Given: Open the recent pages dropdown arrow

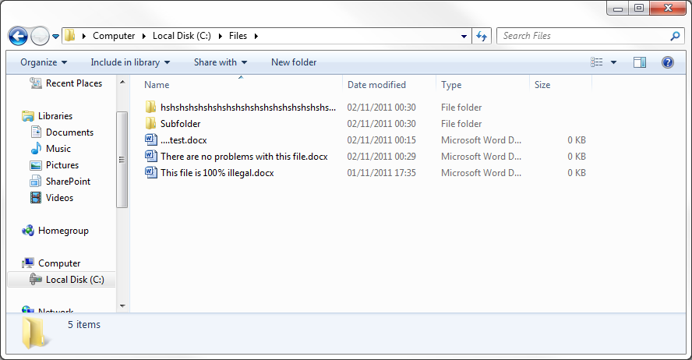Looking at the screenshot, I should pos(55,37).
